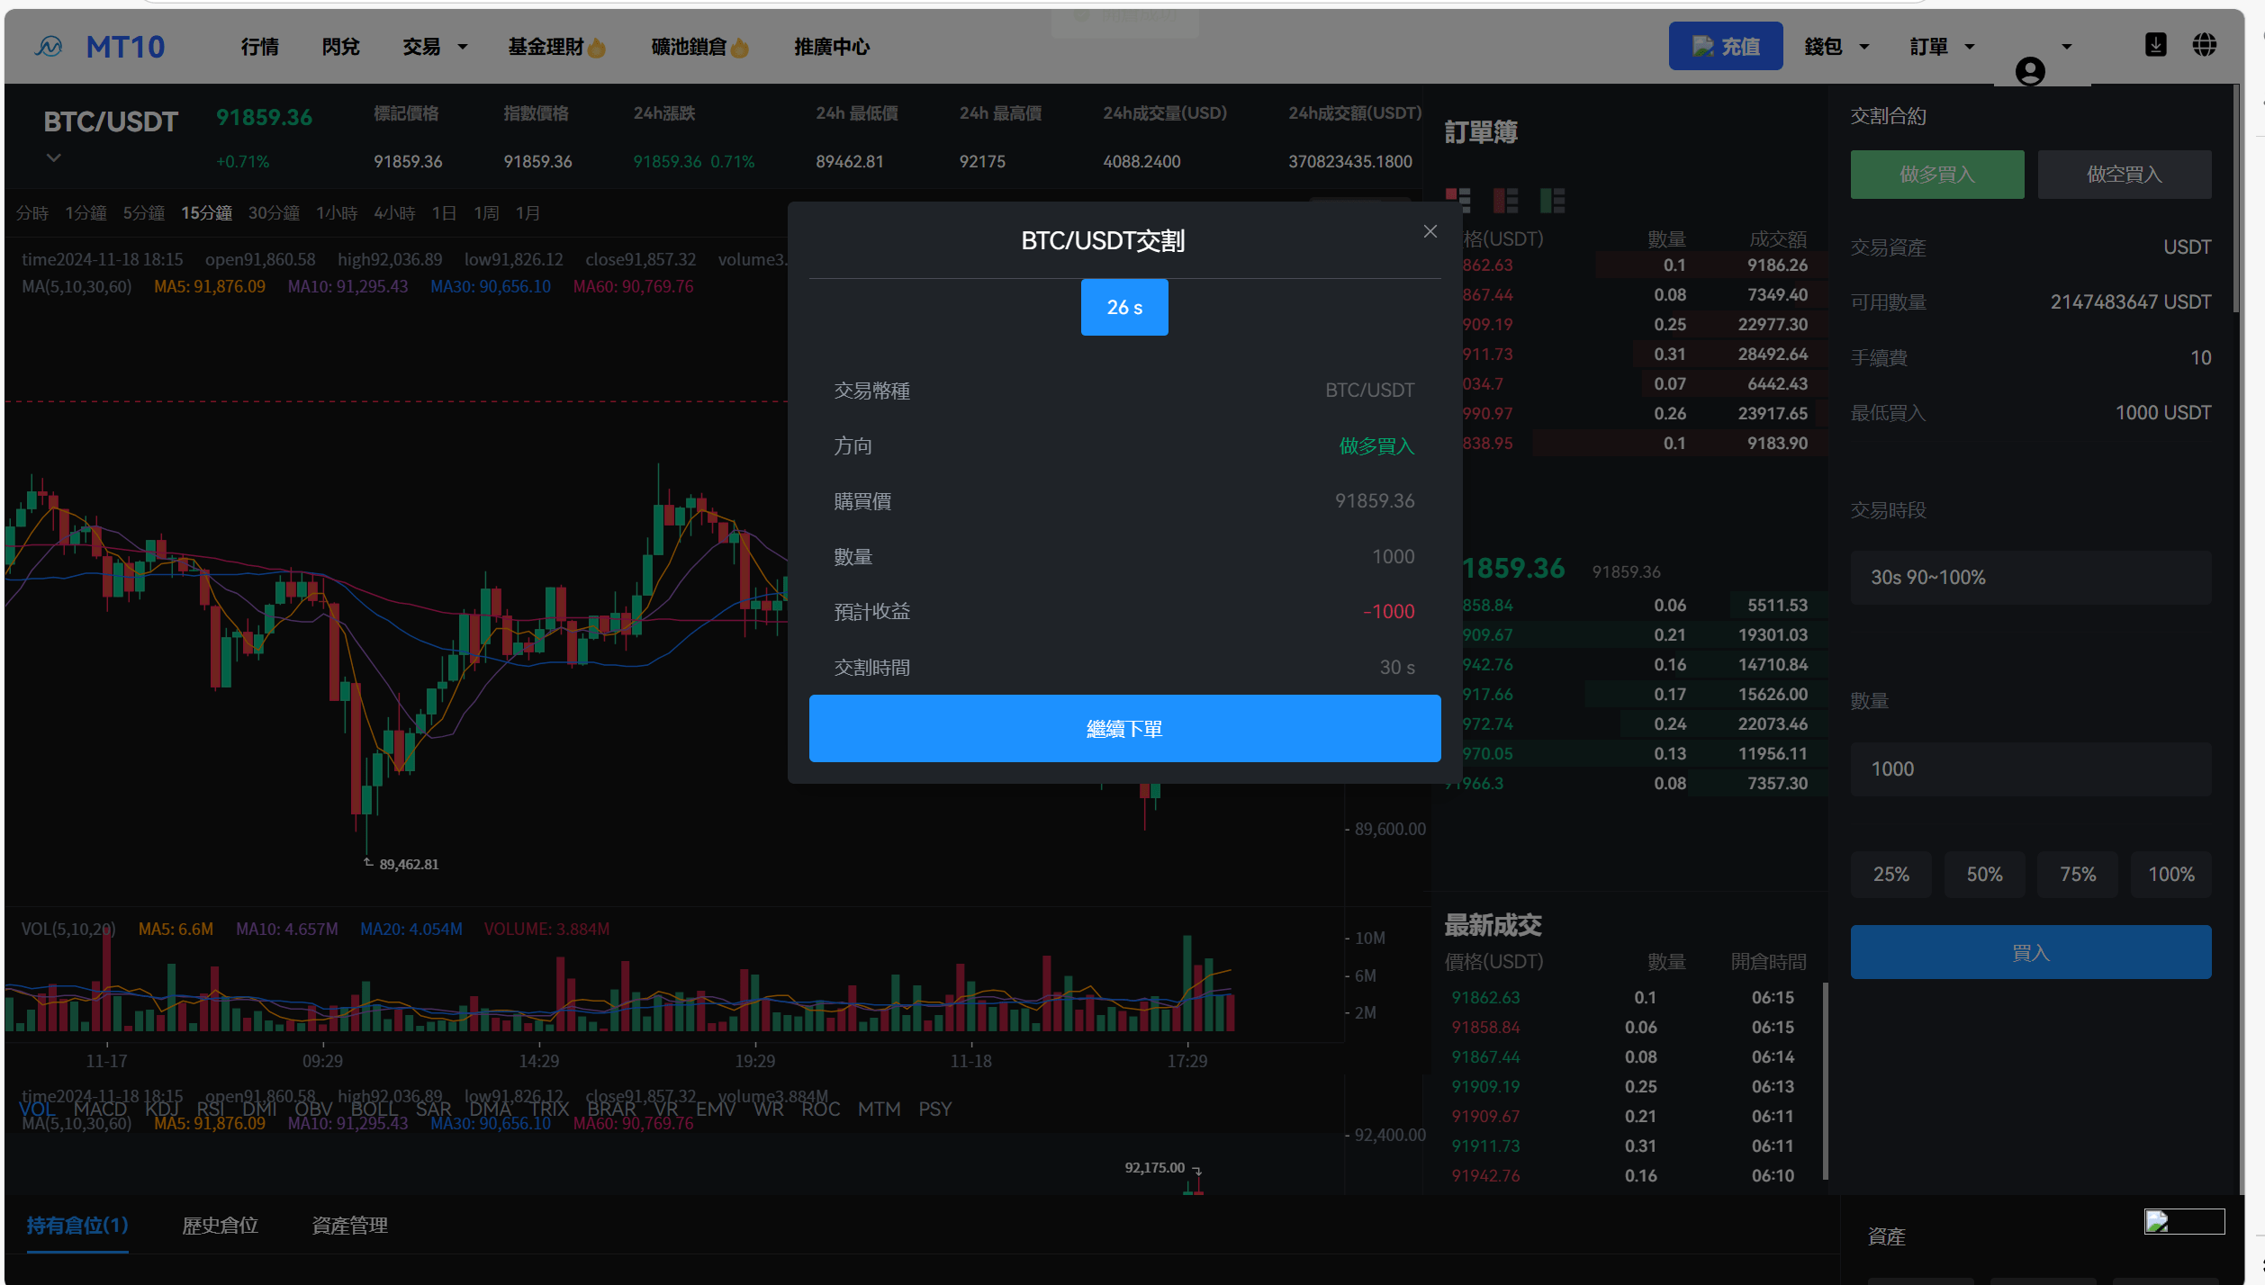Image resolution: width=2265 pixels, height=1285 pixels.
Task: Select the 1日 timeframe option
Action: pyautogui.click(x=444, y=212)
